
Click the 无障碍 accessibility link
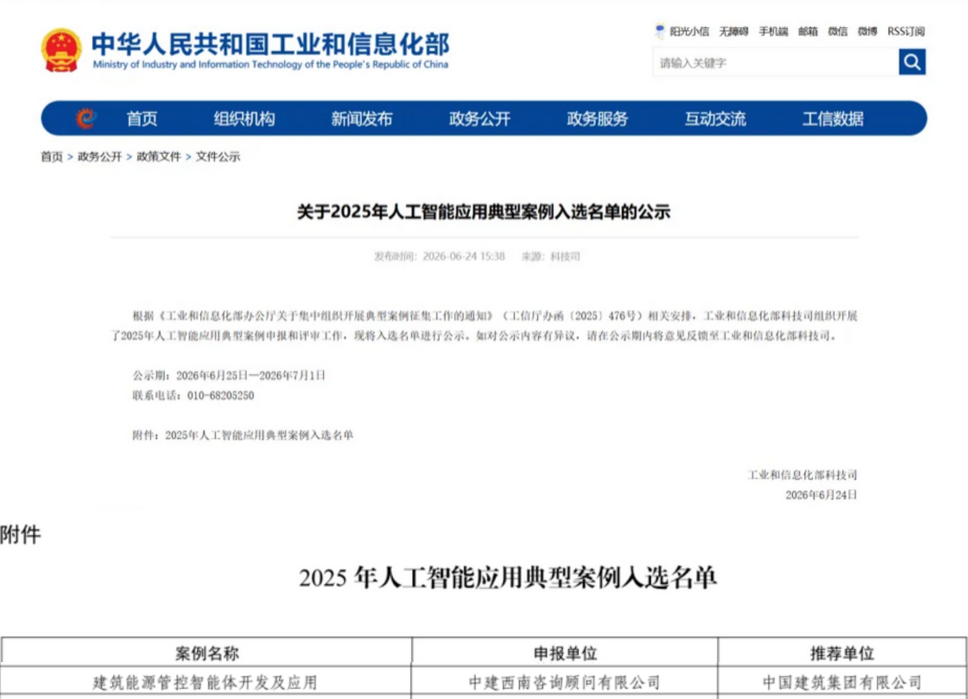[x=734, y=32]
